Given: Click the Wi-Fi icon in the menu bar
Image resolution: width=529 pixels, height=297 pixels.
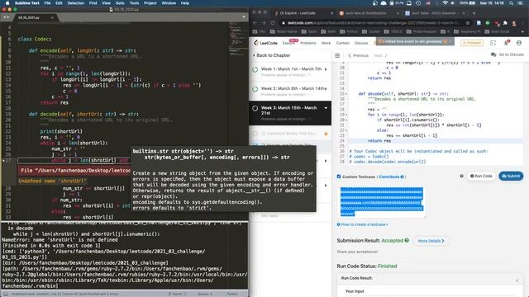Looking at the screenshot, I should point(445,3).
